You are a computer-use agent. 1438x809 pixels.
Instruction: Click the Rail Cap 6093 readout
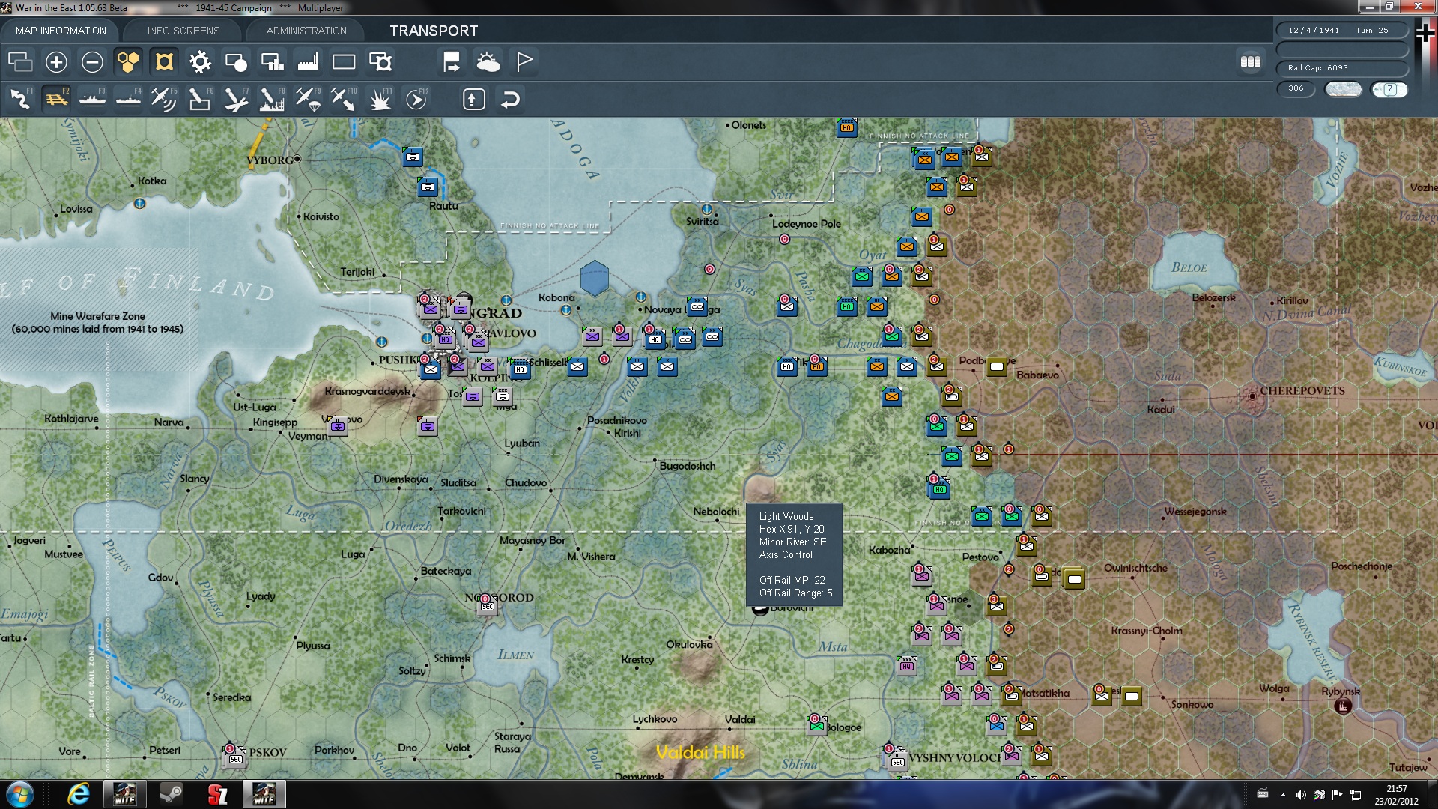[x=1341, y=68]
